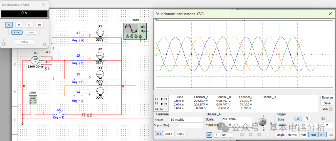This screenshot has width=336, height=141.
Task: Click the X pos.(Div) field
Action: (x=190, y=125)
